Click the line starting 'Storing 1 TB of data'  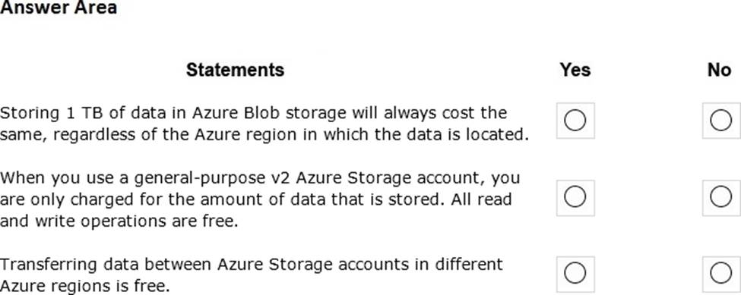click(253, 114)
